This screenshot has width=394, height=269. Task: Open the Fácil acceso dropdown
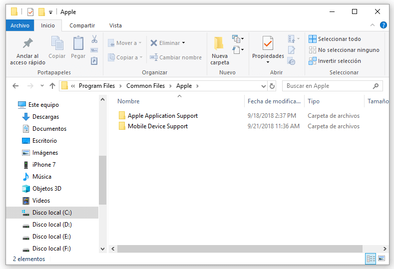tap(238, 50)
